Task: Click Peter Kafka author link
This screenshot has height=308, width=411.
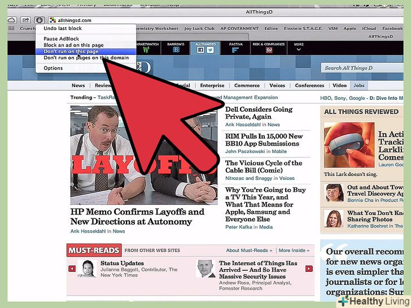Action: tap(239, 227)
